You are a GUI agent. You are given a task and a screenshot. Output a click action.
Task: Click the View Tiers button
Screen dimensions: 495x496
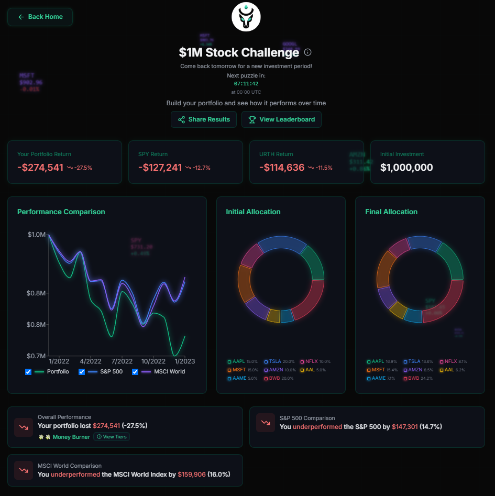[112, 436]
